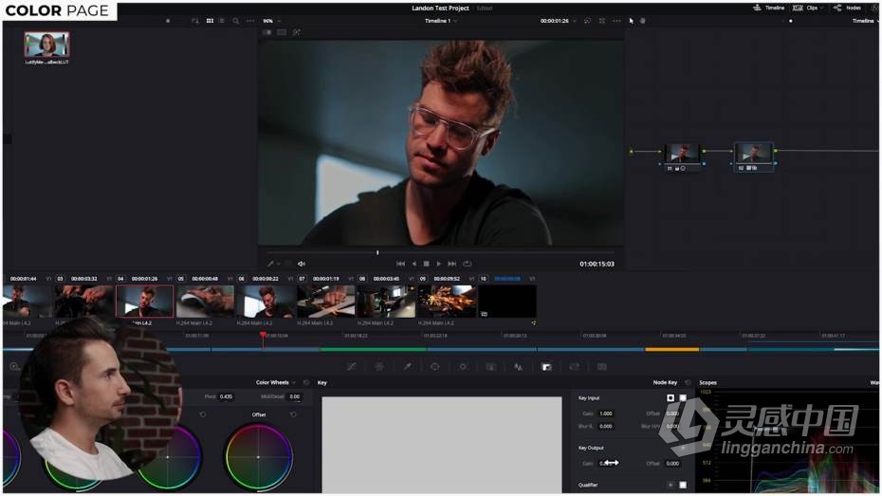Toggle Key Input invert circle icon
The height and width of the screenshot is (496, 882).
point(671,398)
